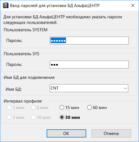
Task: Click the Имя БД: label
Action: (x=14, y=89)
